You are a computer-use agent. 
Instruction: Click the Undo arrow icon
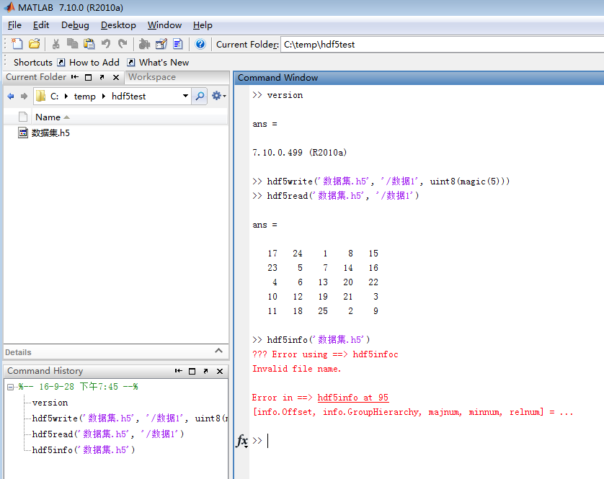[x=106, y=44]
